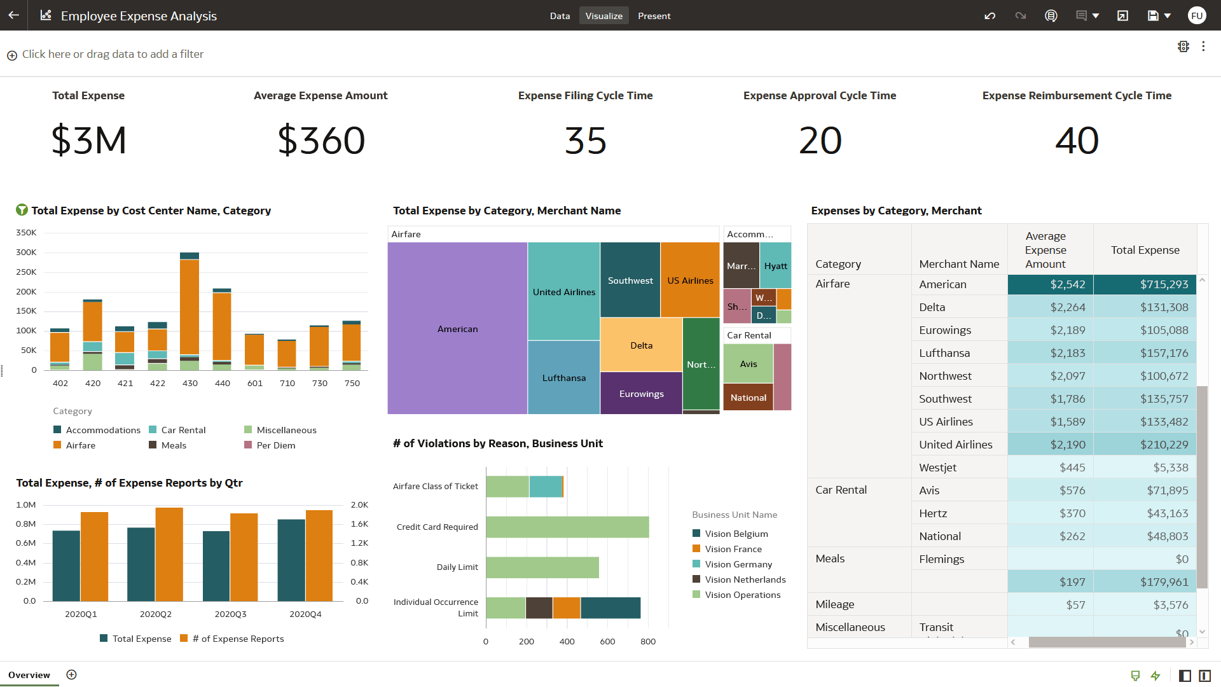The width and height of the screenshot is (1221, 687).
Task: Switch to the Present tab
Action: click(654, 15)
